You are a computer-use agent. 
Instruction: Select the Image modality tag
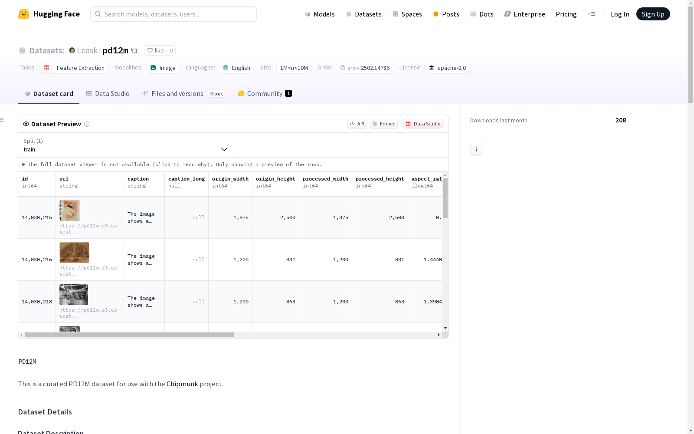coord(163,68)
